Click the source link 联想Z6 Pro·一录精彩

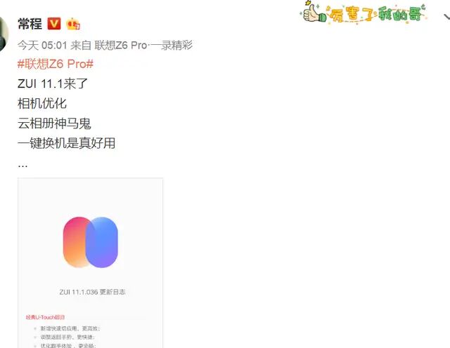coord(143,46)
